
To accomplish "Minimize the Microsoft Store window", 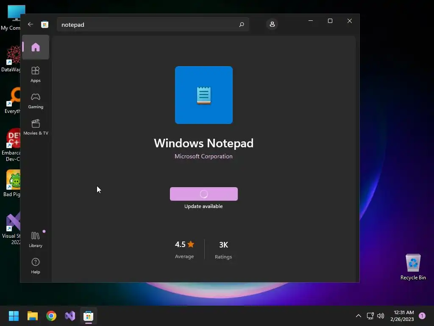I will tap(311, 21).
